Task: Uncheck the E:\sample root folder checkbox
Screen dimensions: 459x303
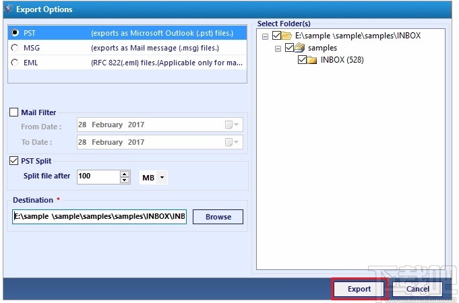Action: (276, 36)
